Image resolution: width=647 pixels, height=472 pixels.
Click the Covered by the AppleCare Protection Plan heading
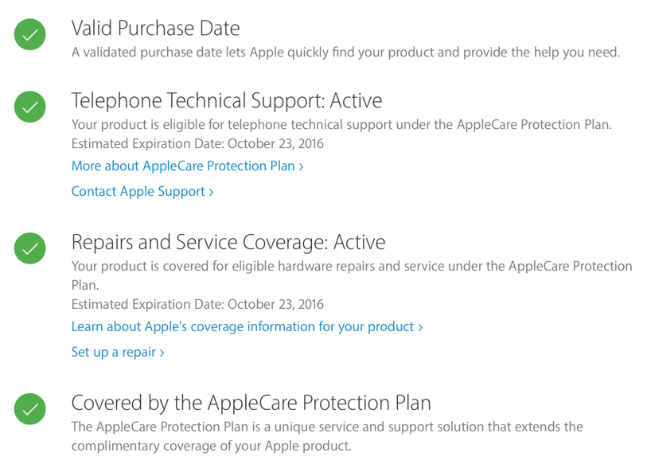tap(251, 402)
